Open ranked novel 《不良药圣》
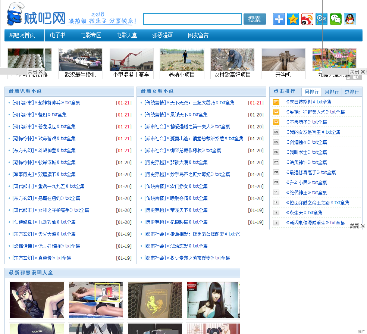 pyautogui.click(x=307, y=122)
